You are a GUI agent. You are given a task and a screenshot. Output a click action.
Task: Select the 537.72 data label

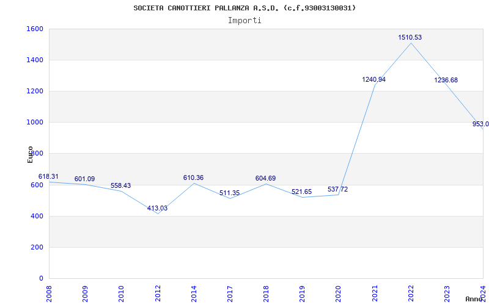click(x=337, y=189)
